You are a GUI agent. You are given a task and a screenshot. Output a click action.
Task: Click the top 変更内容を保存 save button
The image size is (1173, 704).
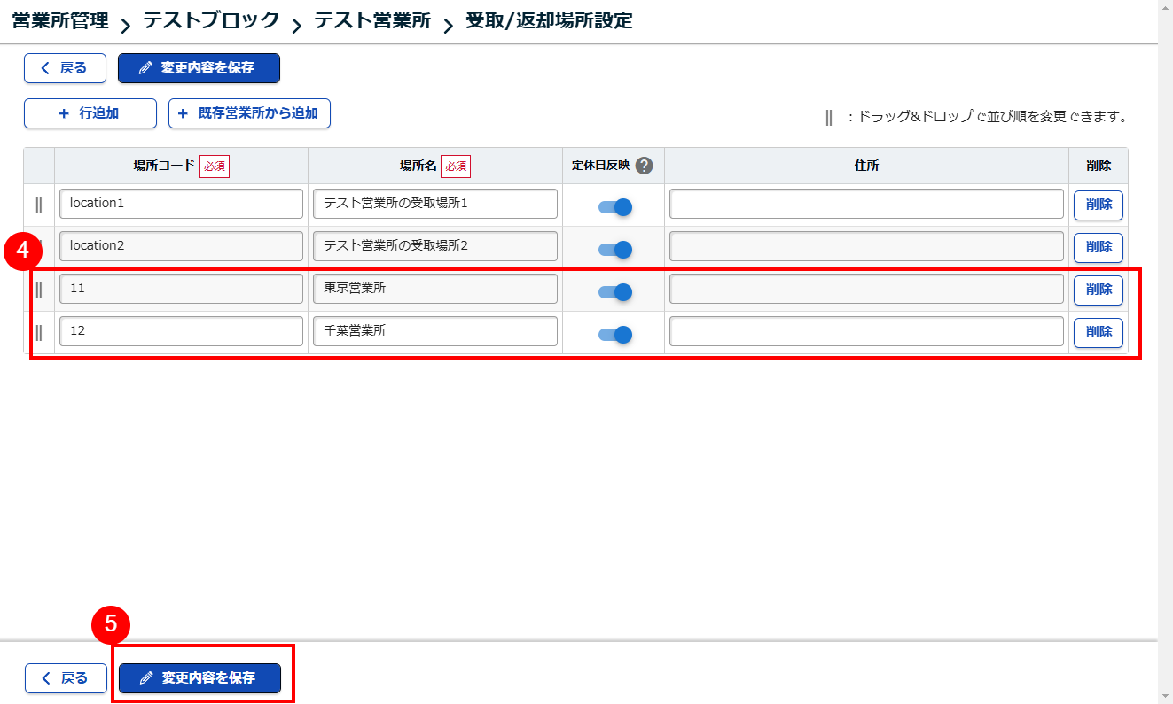[x=199, y=68]
